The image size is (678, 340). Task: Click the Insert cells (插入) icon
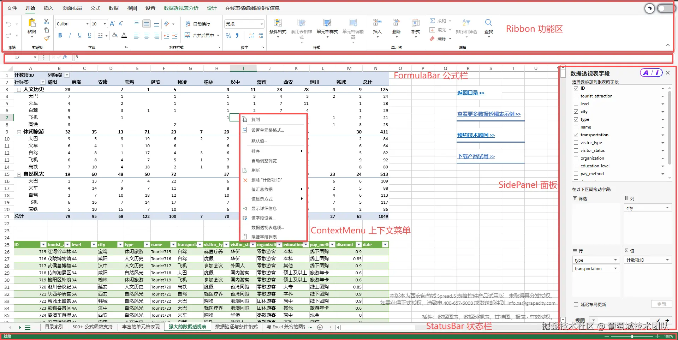coord(377,23)
